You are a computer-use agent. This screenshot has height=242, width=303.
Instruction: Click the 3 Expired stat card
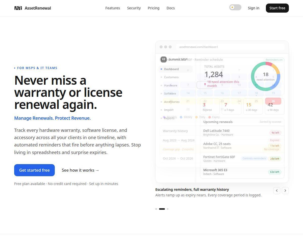pos(210,106)
